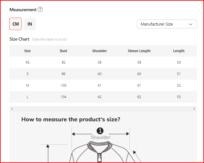The width and height of the screenshot is (204, 163).
Task: Click the dropdown chevron arrow
Action: point(191,24)
